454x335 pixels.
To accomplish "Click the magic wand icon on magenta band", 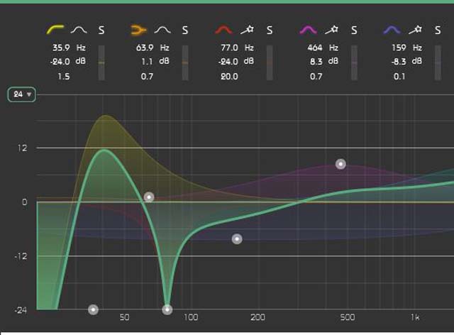I will (x=332, y=30).
